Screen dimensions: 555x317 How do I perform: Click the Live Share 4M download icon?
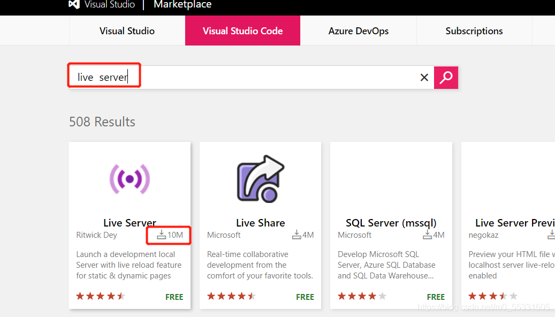[x=296, y=235]
